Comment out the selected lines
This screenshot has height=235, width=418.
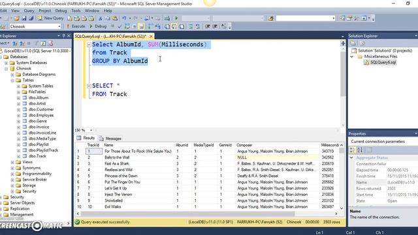[191, 26]
